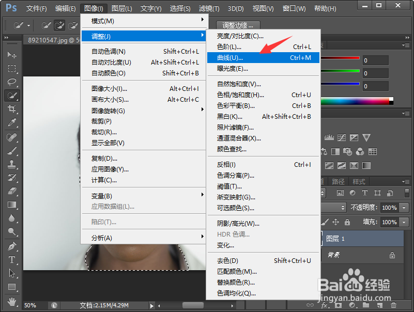Click the fx layer style icon

[x=324, y=306]
